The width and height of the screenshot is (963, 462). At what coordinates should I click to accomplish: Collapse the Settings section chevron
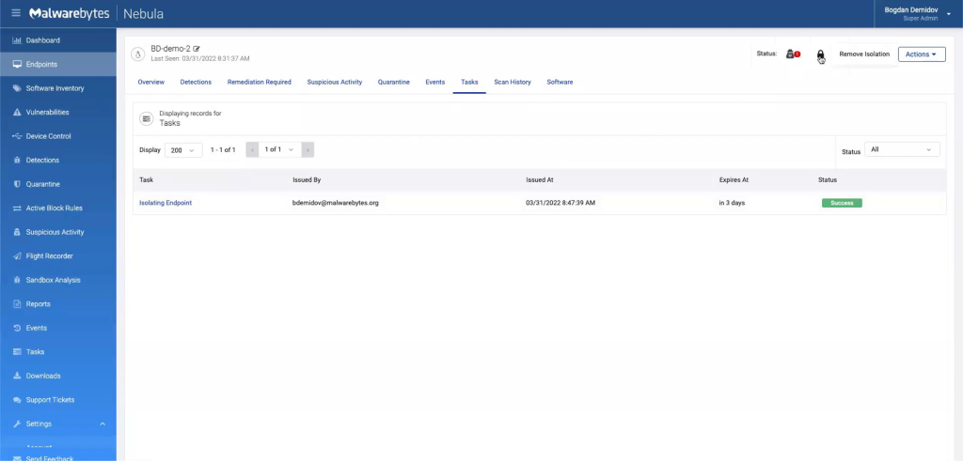coord(103,423)
